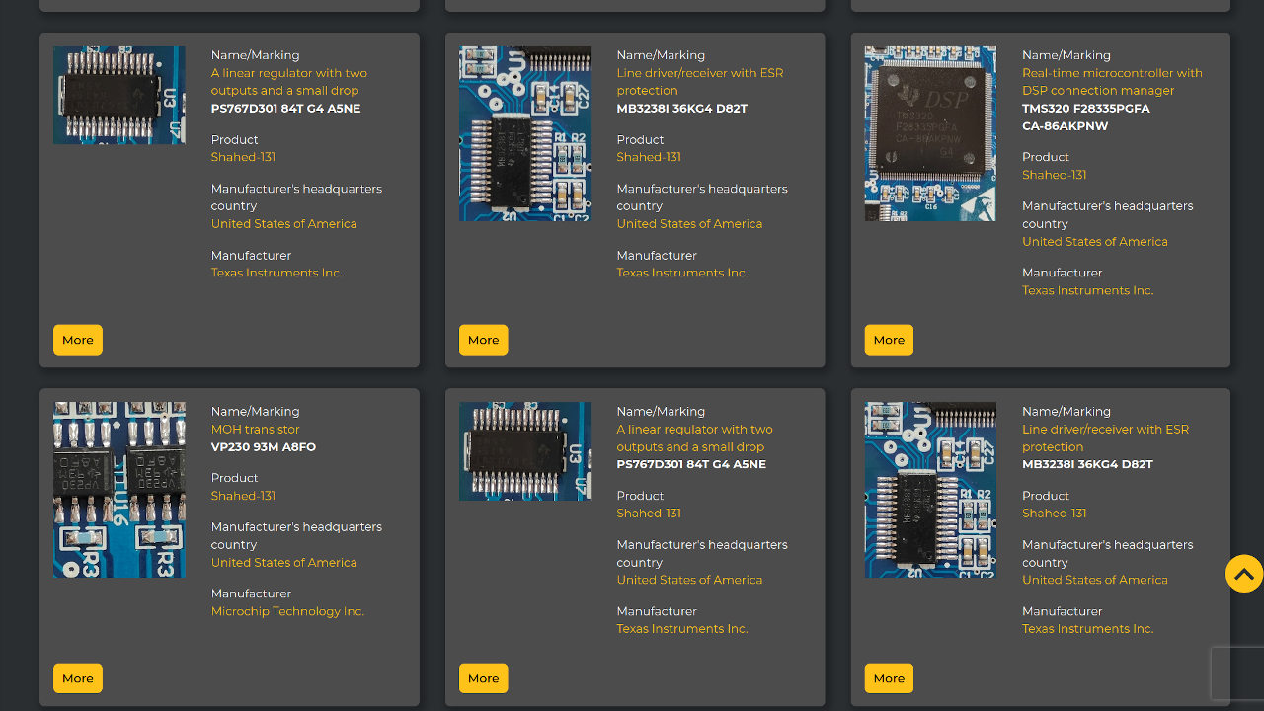Click Shahed-131 in the TMS320 card
Screen dimensions: 1264x711
click(x=1054, y=175)
